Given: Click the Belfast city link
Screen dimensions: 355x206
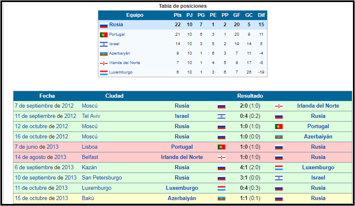Looking at the screenshot, I should (91, 157).
